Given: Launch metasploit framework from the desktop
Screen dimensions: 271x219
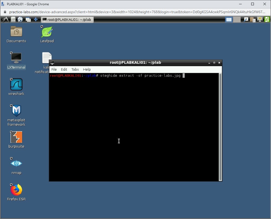Looking at the screenshot, I should (x=16, y=111).
